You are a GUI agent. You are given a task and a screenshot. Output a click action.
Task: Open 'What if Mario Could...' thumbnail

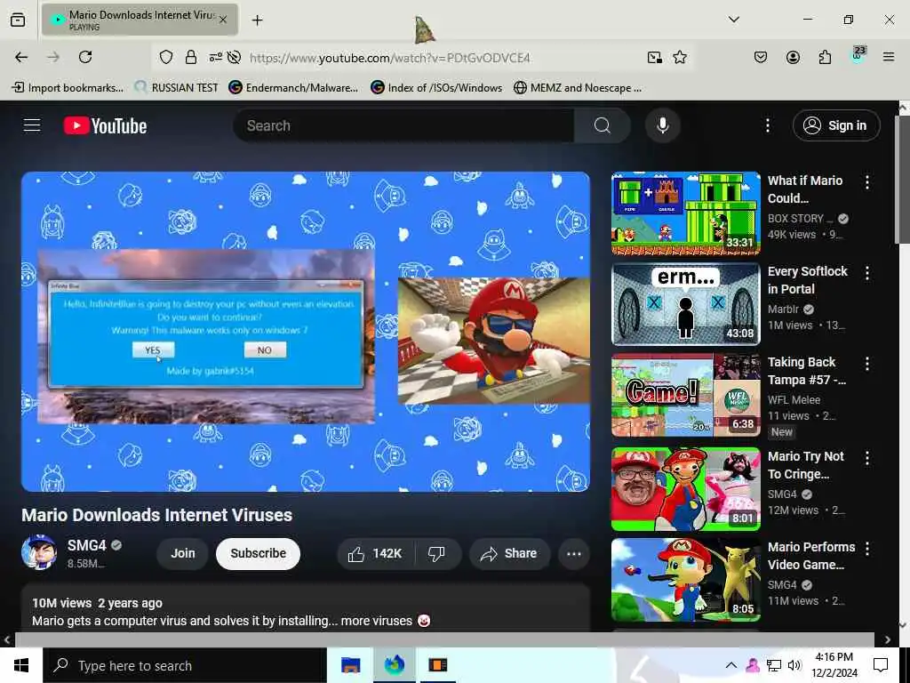pyautogui.click(x=686, y=213)
